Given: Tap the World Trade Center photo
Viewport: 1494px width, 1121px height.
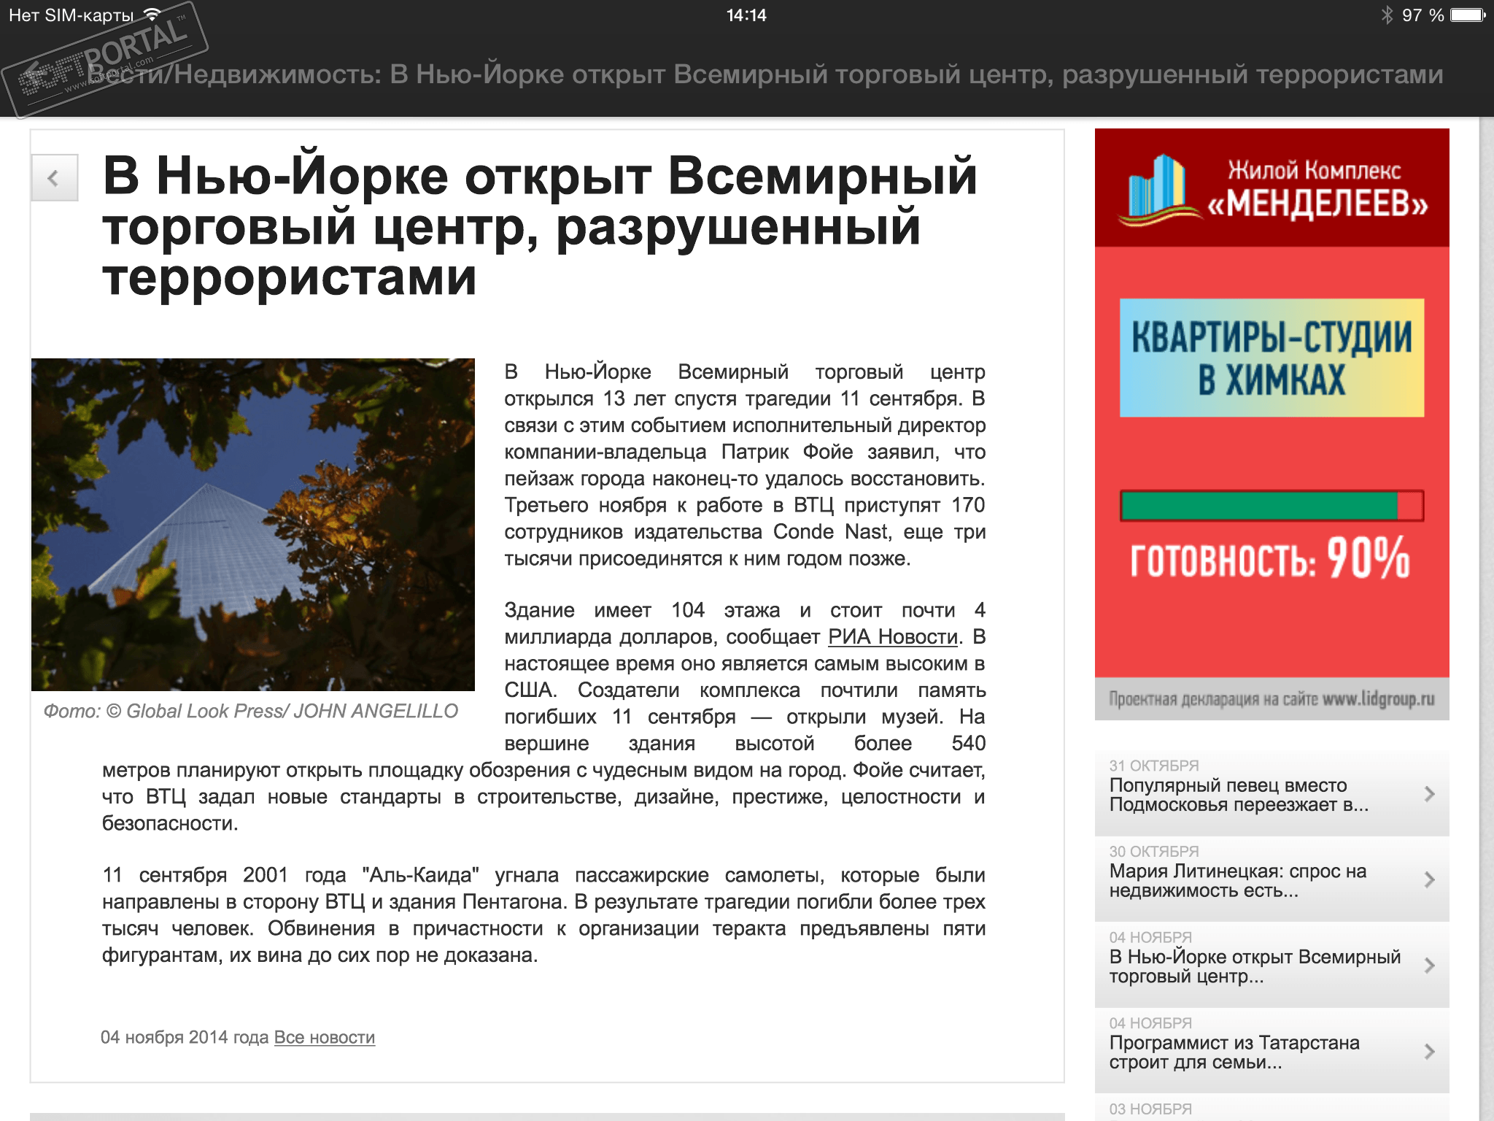Looking at the screenshot, I should click(252, 524).
